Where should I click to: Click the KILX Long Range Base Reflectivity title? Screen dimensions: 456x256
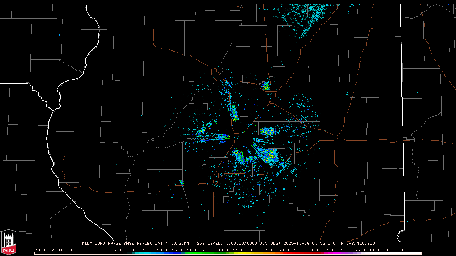click(125, 244)
